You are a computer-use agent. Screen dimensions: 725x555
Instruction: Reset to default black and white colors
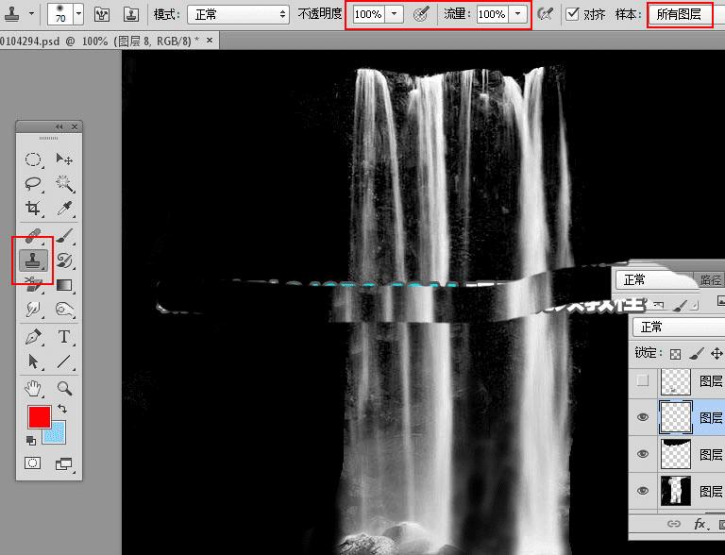(x=30, y=440)
